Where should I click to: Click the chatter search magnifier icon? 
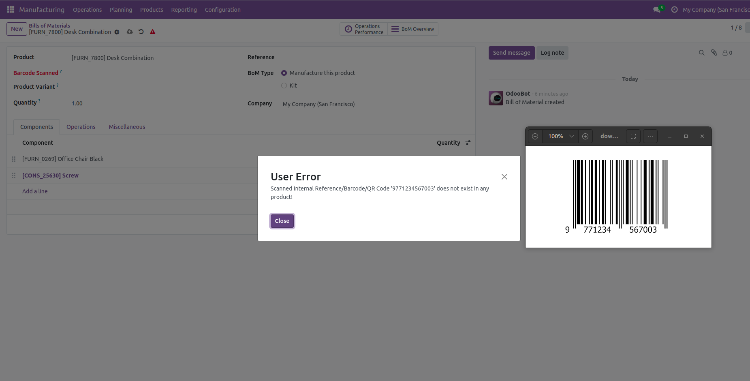pyautogui.click(x=702, y=53)
